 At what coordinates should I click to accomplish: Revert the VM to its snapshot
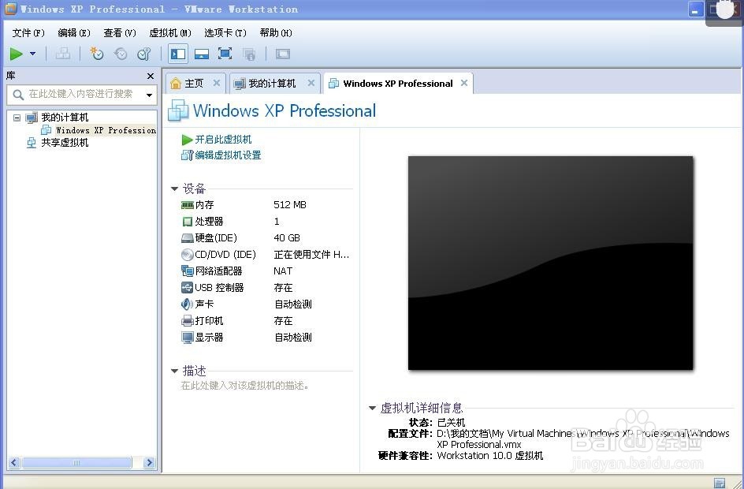(x=120, y=54)
